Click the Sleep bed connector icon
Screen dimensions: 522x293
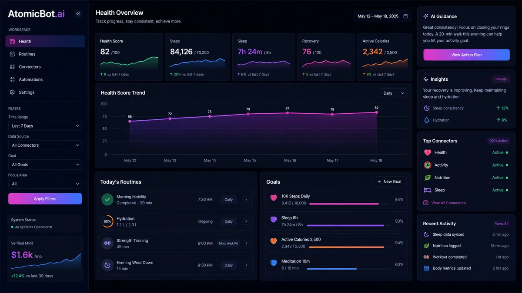click(427, 190)
